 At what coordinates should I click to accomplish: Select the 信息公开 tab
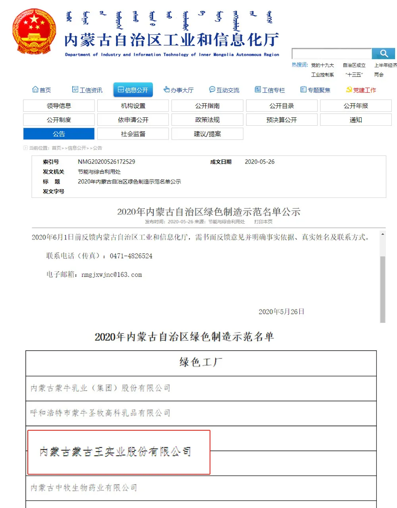(x=133, y=90)
